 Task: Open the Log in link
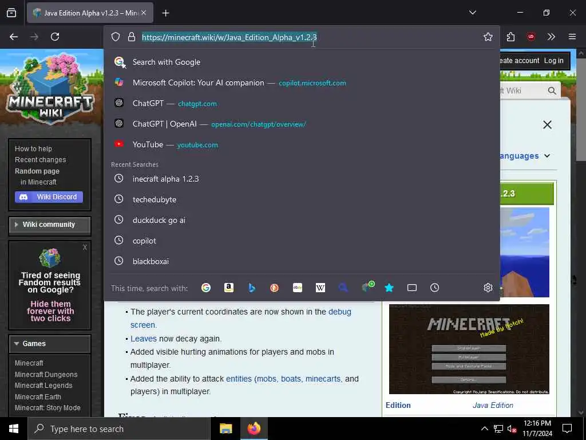point(553,61)
